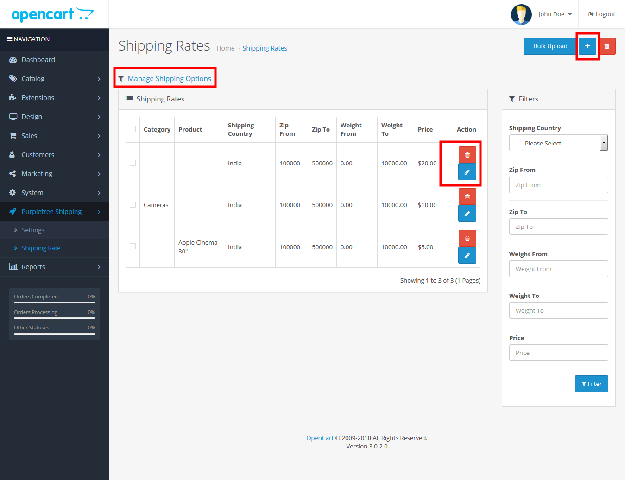Open the System menu item

pyautogui.click(x=54, y=193)
